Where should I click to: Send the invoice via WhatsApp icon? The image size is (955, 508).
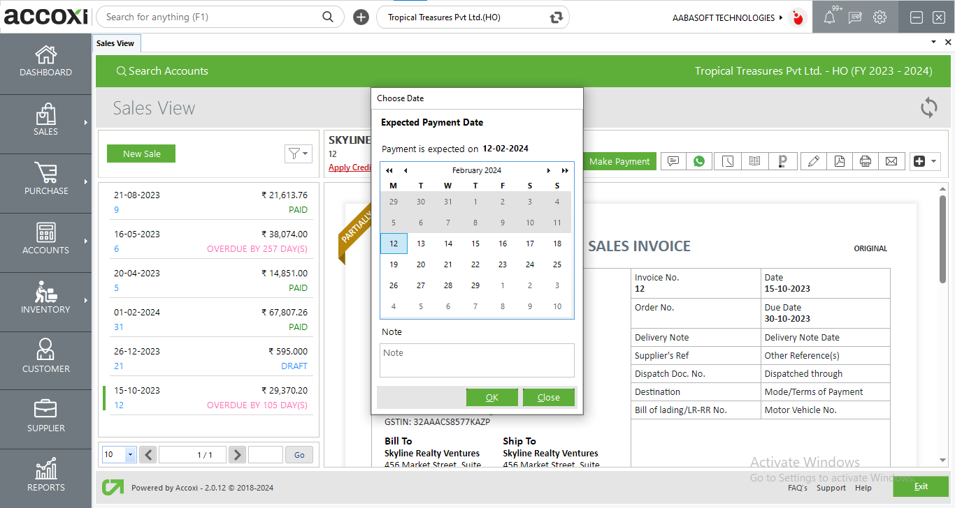(x=699, y=161)
